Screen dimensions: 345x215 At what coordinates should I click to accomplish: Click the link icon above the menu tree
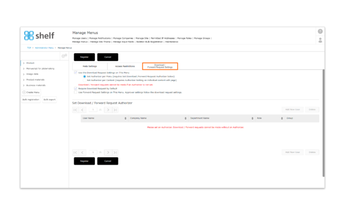click(64, 56)
